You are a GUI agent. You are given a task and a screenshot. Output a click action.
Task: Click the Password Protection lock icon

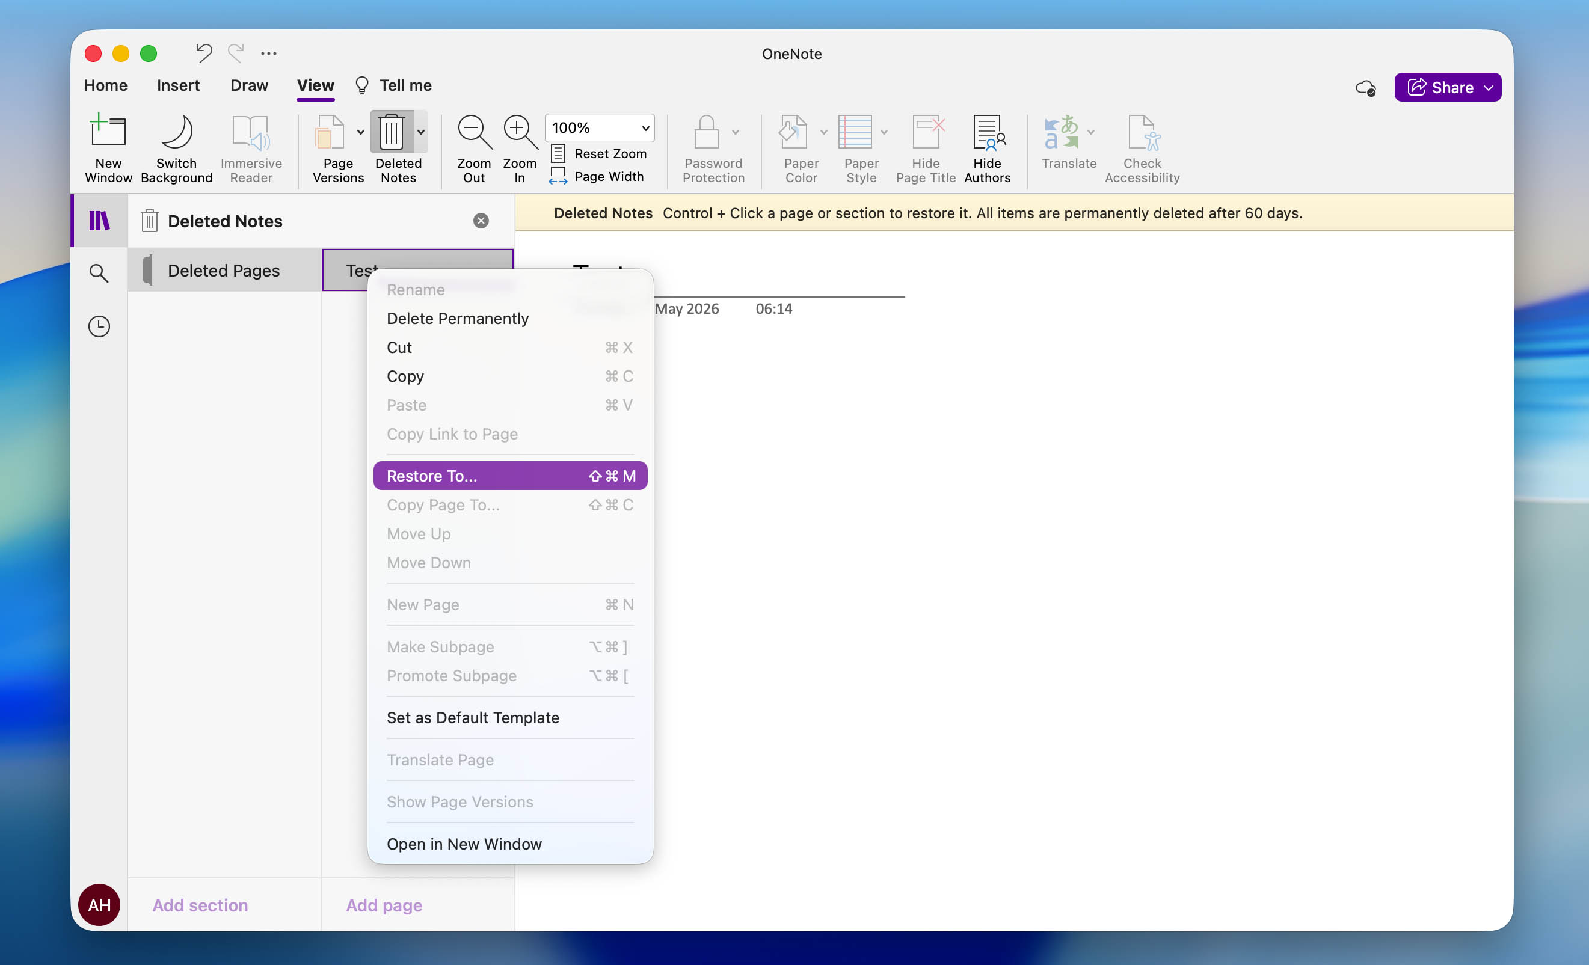coord(706,132)
